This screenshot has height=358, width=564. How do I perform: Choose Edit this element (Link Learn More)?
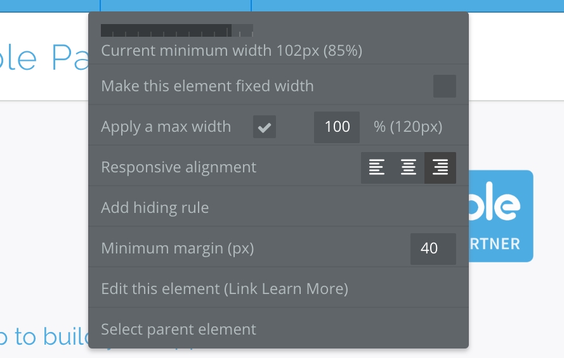click(225, 289)
